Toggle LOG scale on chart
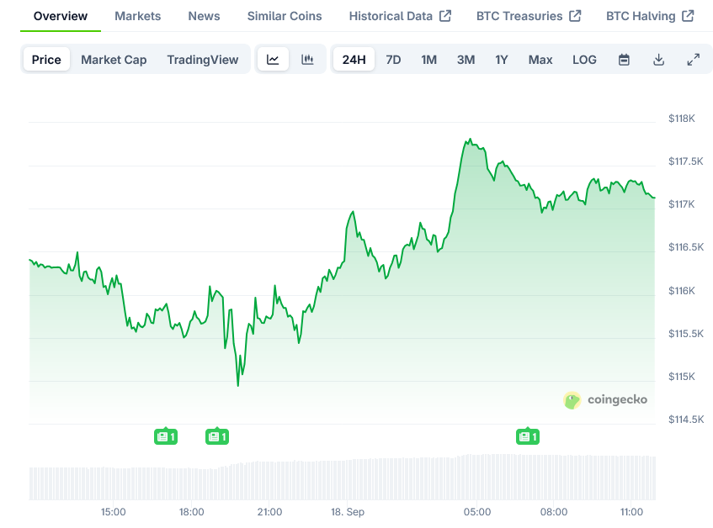Screen dimensions: 713x528 pos(584,60)
